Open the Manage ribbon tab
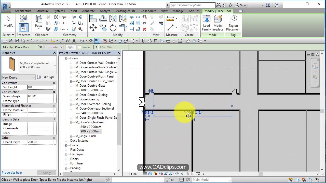The image size is (326, 183). pos(178,11)
